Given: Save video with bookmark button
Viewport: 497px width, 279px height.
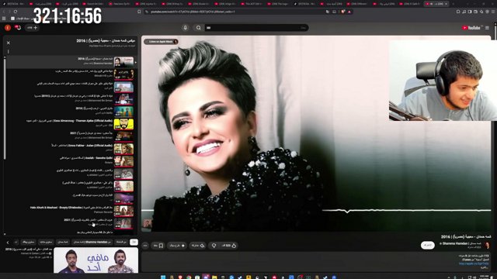Looking at the screenshot, I should pos(158,246).
